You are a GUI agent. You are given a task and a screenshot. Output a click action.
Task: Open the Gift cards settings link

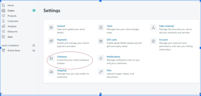pyautogui.click(x=112, y=40)
